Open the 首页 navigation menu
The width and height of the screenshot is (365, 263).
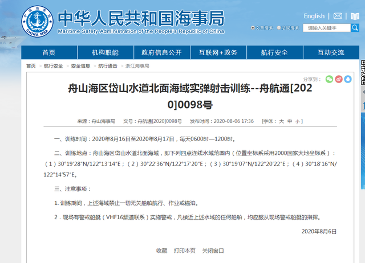coord(49,52)
